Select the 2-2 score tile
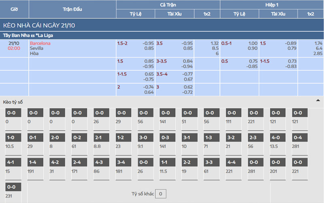 [187, 162]
